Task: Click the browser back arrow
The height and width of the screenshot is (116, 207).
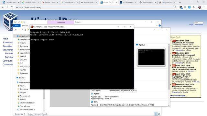Action: pyautogui.click(x=3, y=7)
